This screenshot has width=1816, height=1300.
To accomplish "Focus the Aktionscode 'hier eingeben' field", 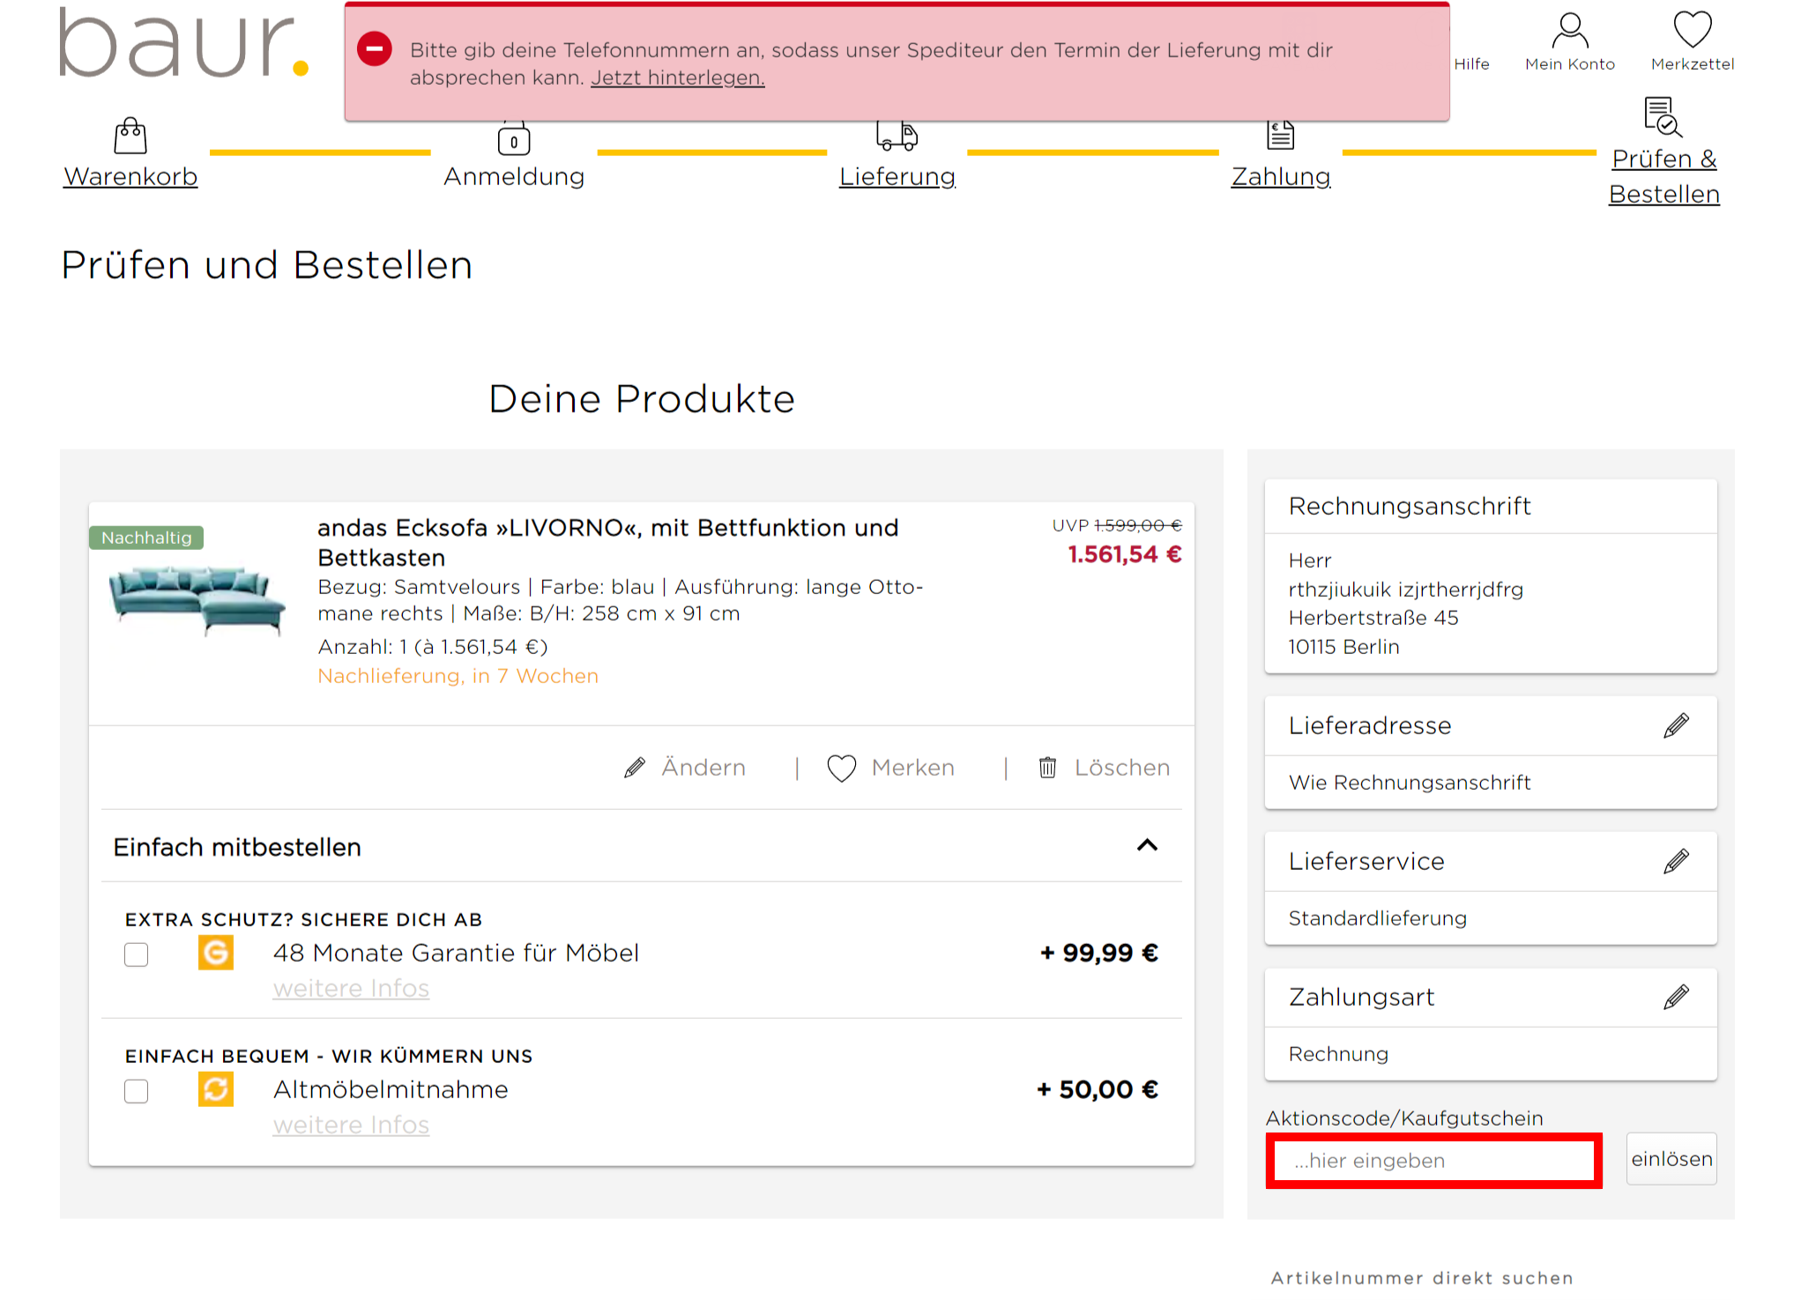I will pos(1434,1161).
